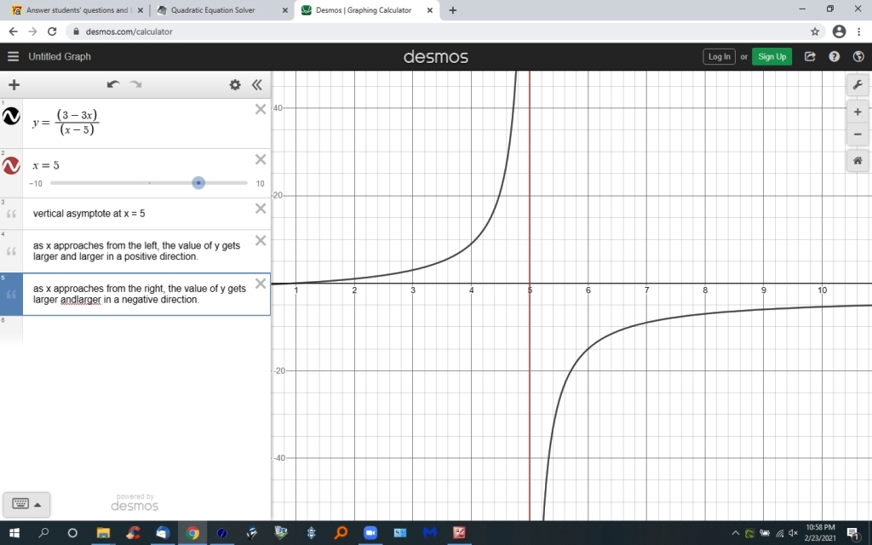The height and width of the screenshot is (545, 872).
Task: Open the Chrome profile menu
Action: [839, 32]
